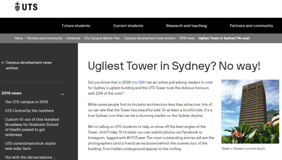Click the 2018 news breadcrumb link
282x160 pixels.
[187, 38]
